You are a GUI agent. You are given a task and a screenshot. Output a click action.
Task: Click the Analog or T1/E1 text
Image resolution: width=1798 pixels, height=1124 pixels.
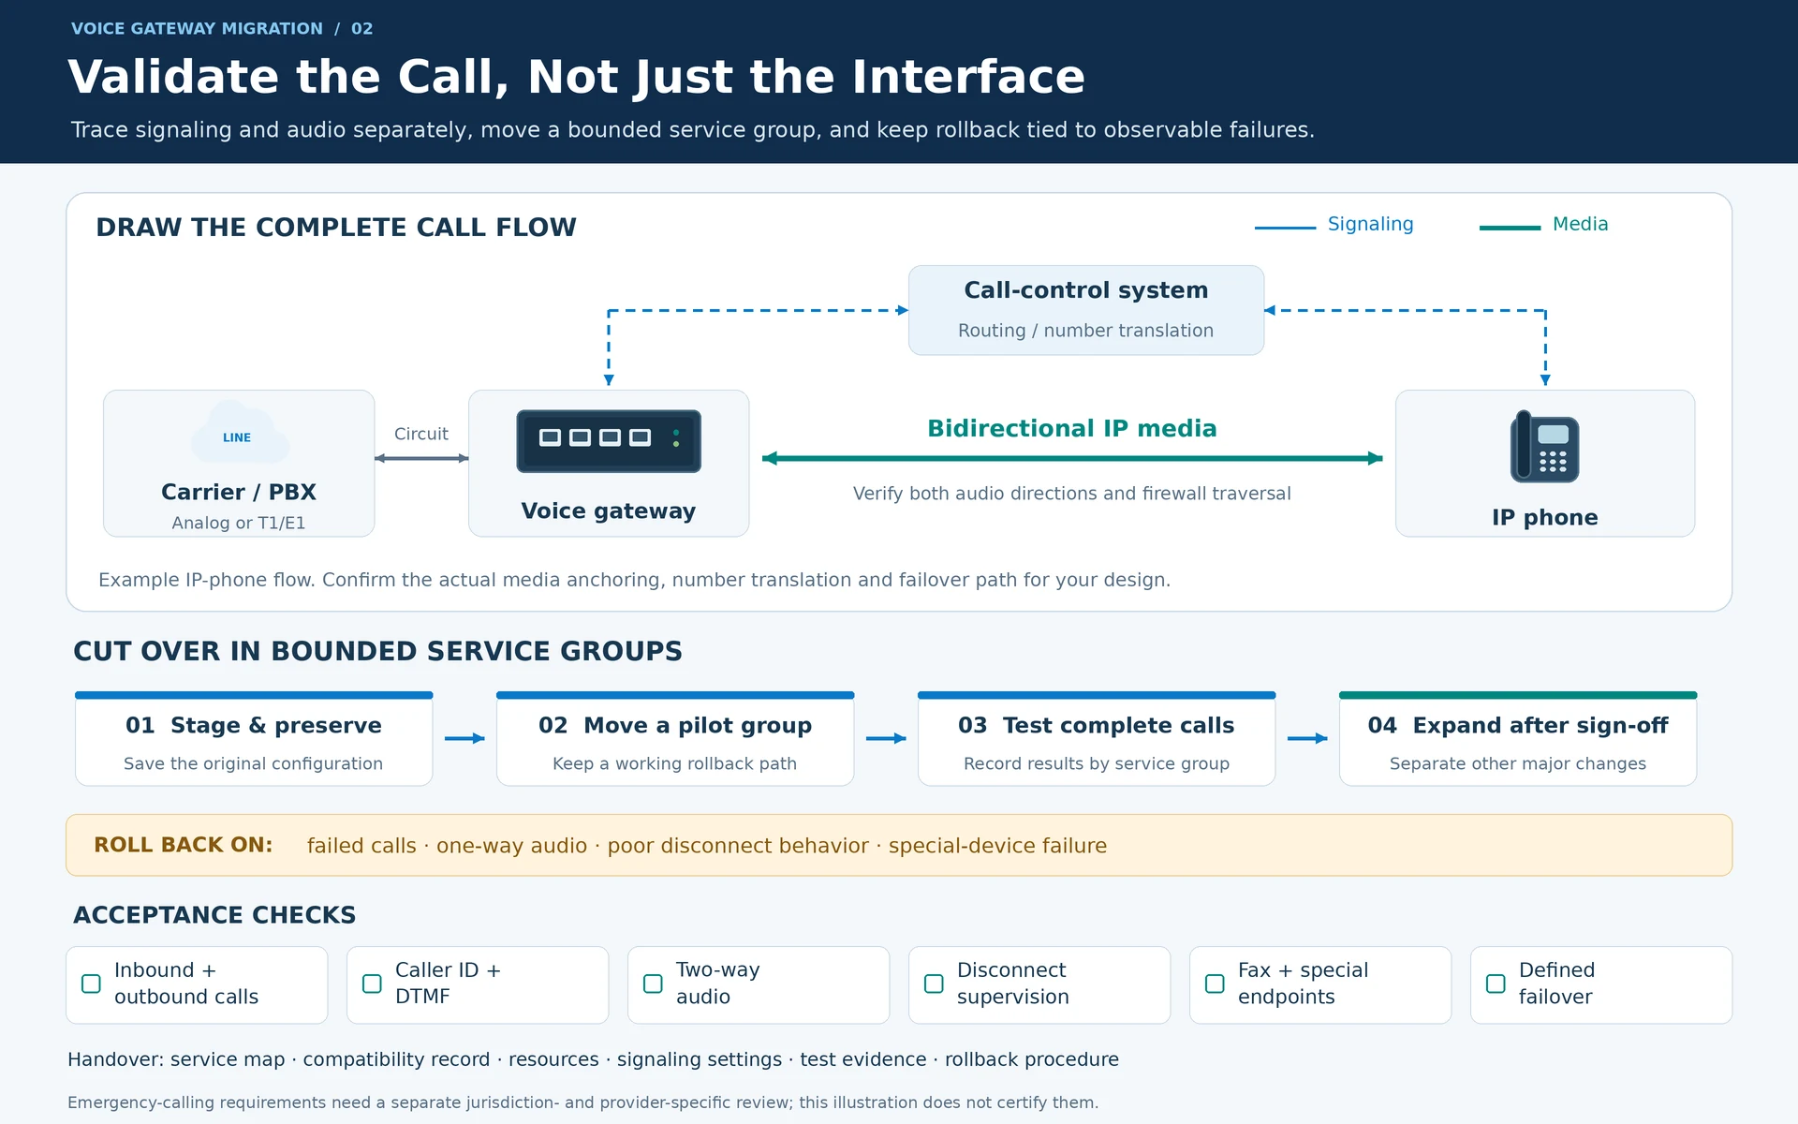(x=239, y=523)
